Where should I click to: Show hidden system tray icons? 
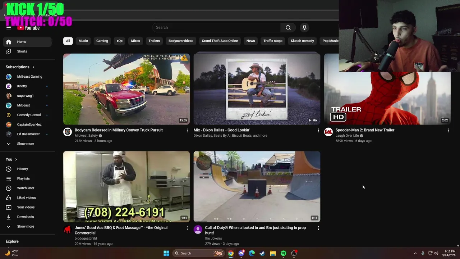415,253
